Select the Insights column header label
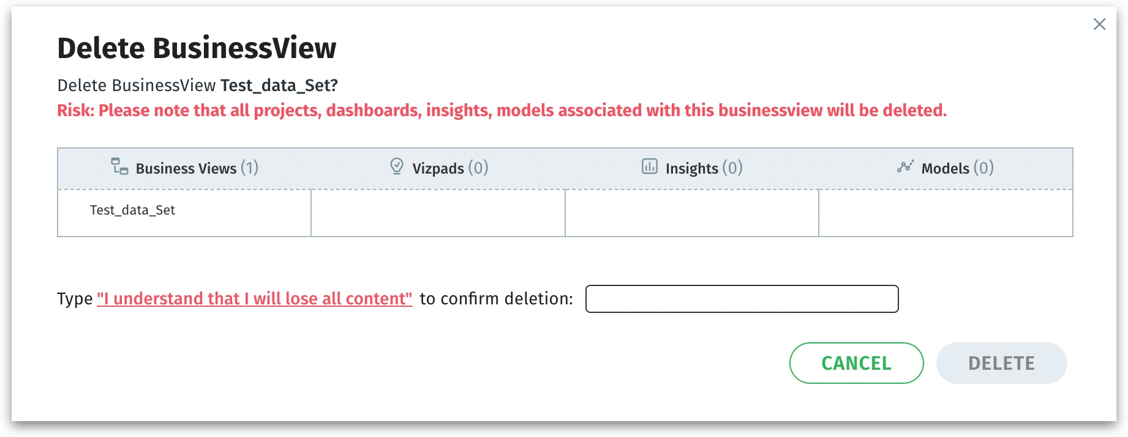 (691, 169)
